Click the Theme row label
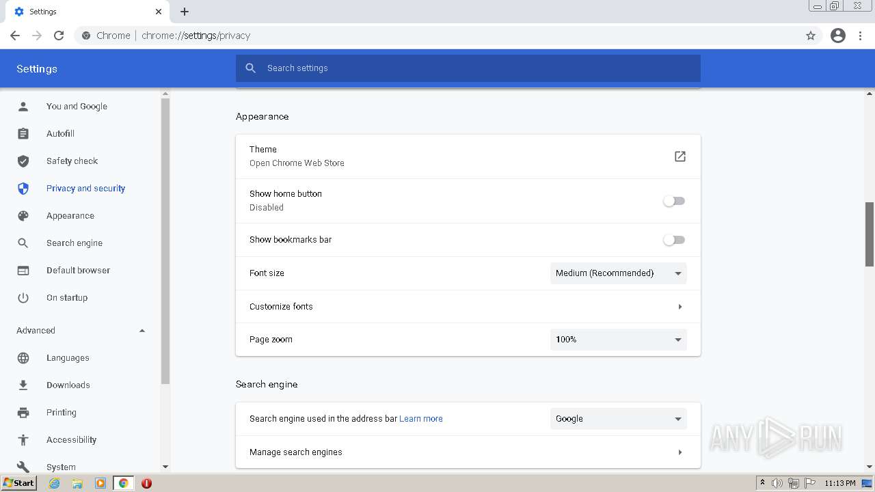The image size is (875, 492). pyautogui.click(x=263, y=150)
